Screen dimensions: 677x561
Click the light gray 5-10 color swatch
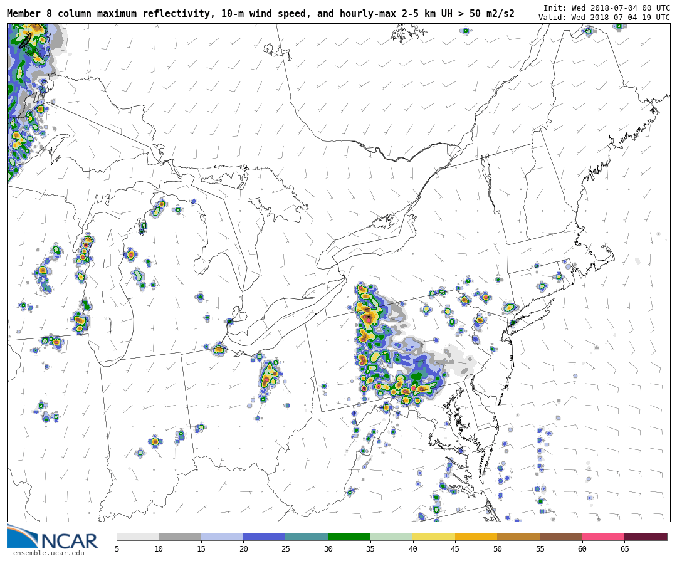point(138,537)
